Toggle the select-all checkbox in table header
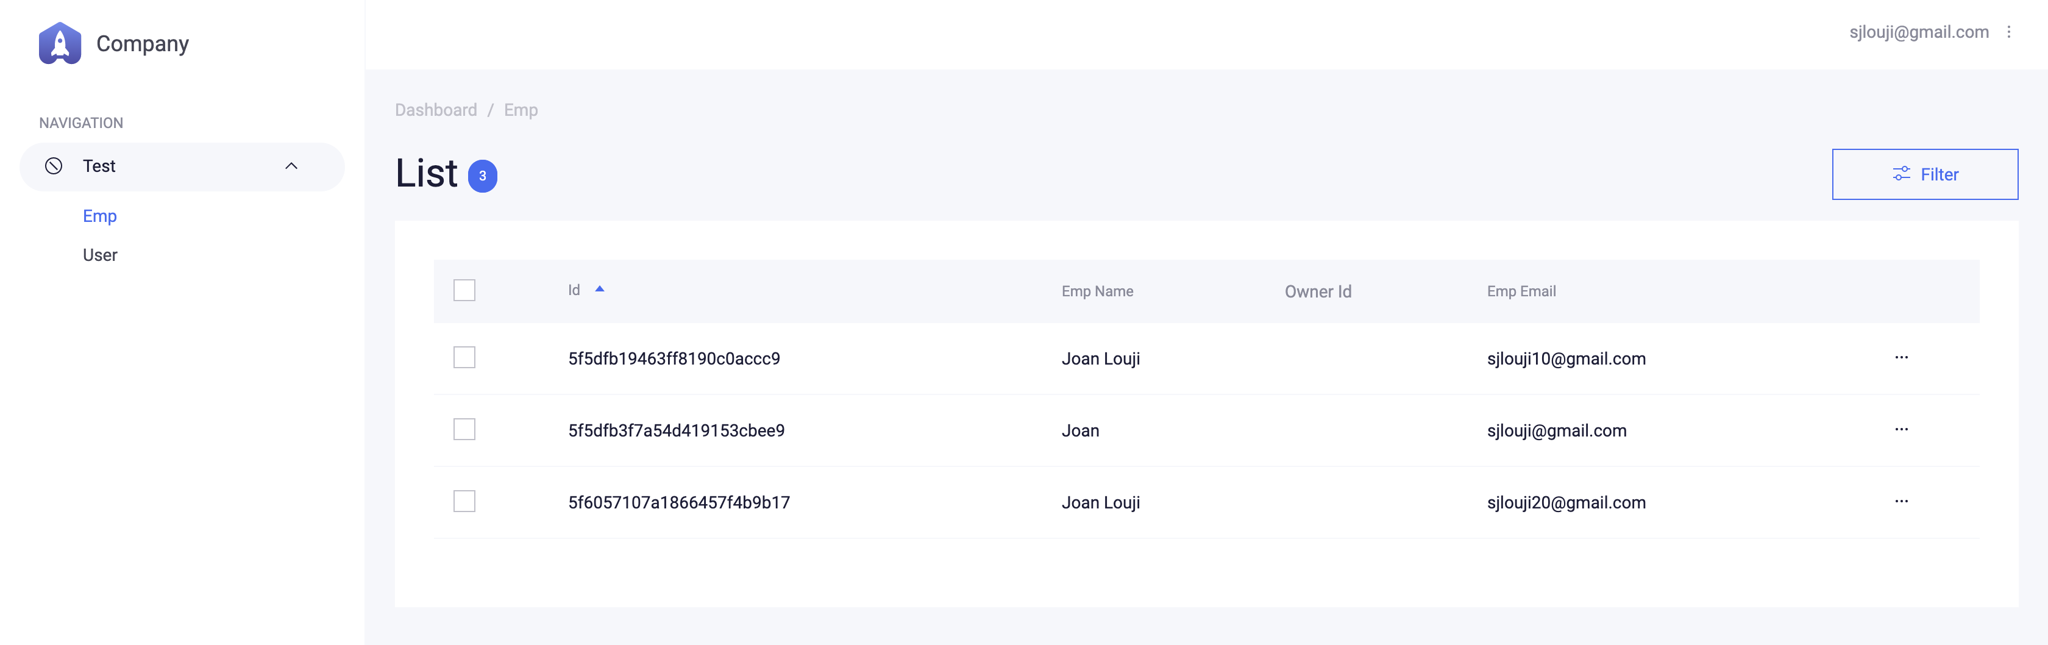Viewport: 2048px width, 645px height. pos(464,290)
